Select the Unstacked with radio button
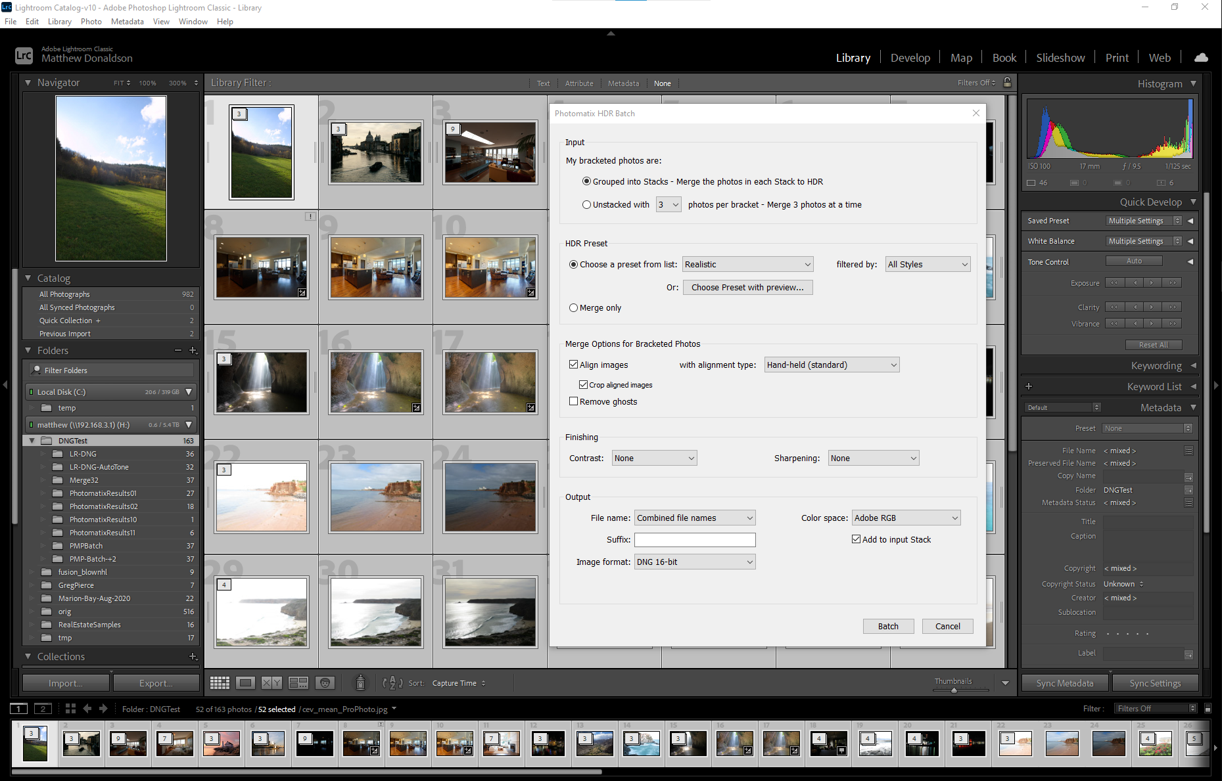The width and height of the screenshot is (1222, 781). 586,205
